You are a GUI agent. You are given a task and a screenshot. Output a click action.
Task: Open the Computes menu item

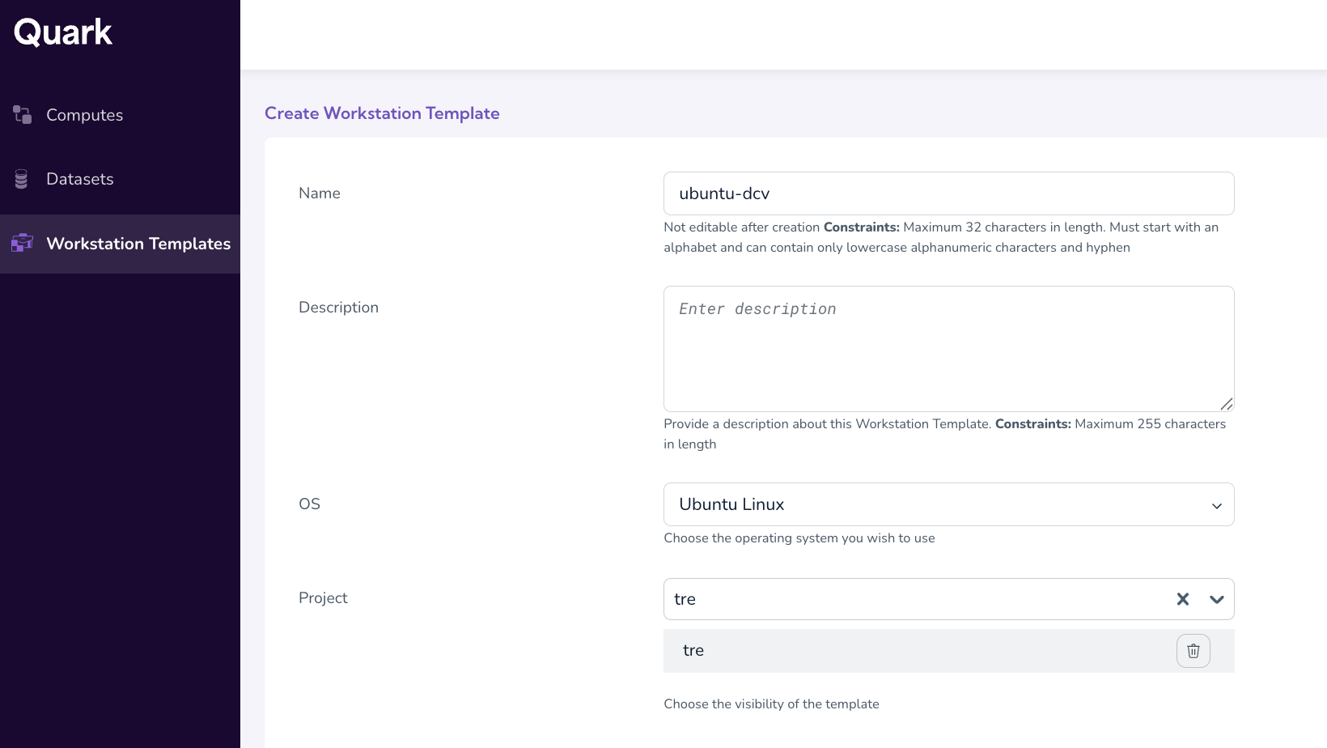120,115
